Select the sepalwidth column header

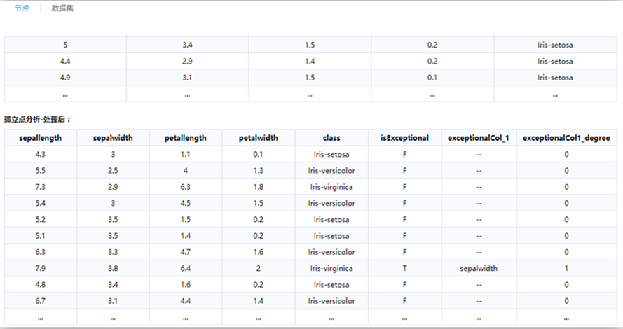(113, 138)
